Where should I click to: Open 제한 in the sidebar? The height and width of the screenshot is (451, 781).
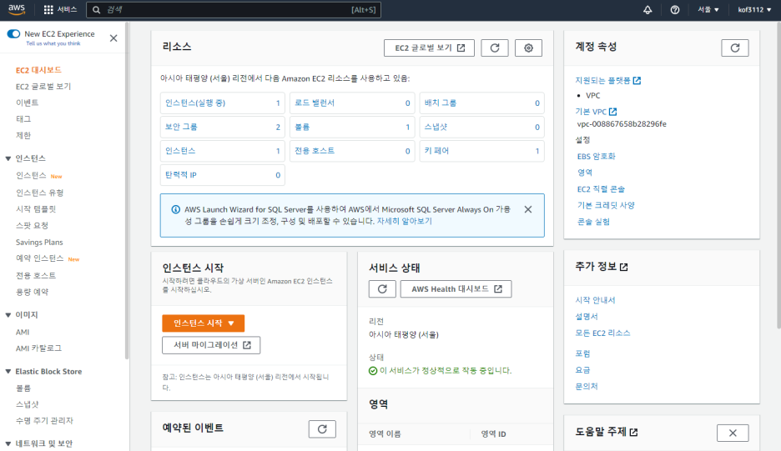[23, 135]
